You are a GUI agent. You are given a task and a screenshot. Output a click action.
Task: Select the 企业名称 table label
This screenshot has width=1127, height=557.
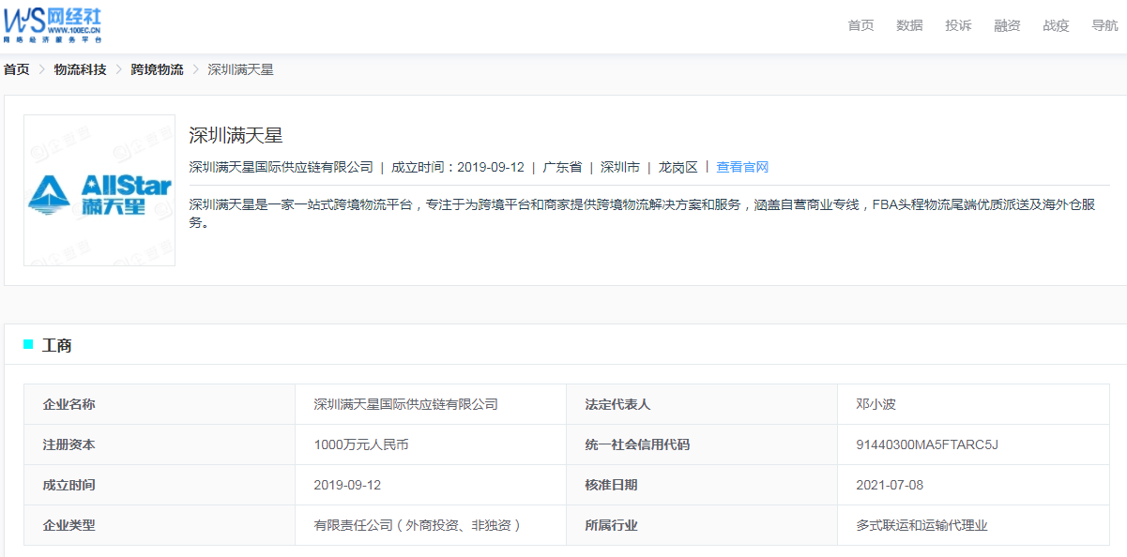(x=69, y=404)
